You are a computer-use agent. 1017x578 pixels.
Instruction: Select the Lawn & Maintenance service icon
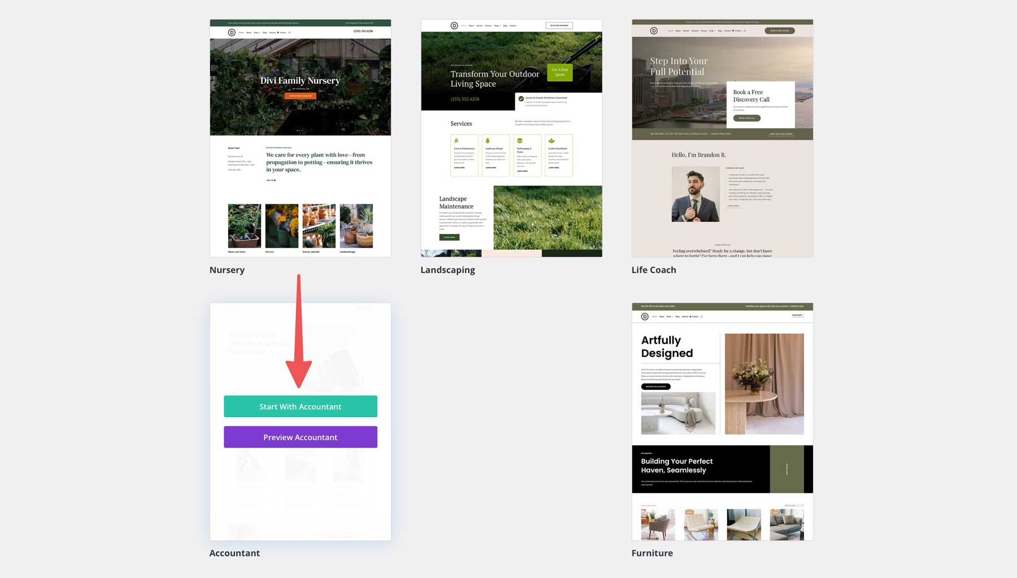(456, 140)
